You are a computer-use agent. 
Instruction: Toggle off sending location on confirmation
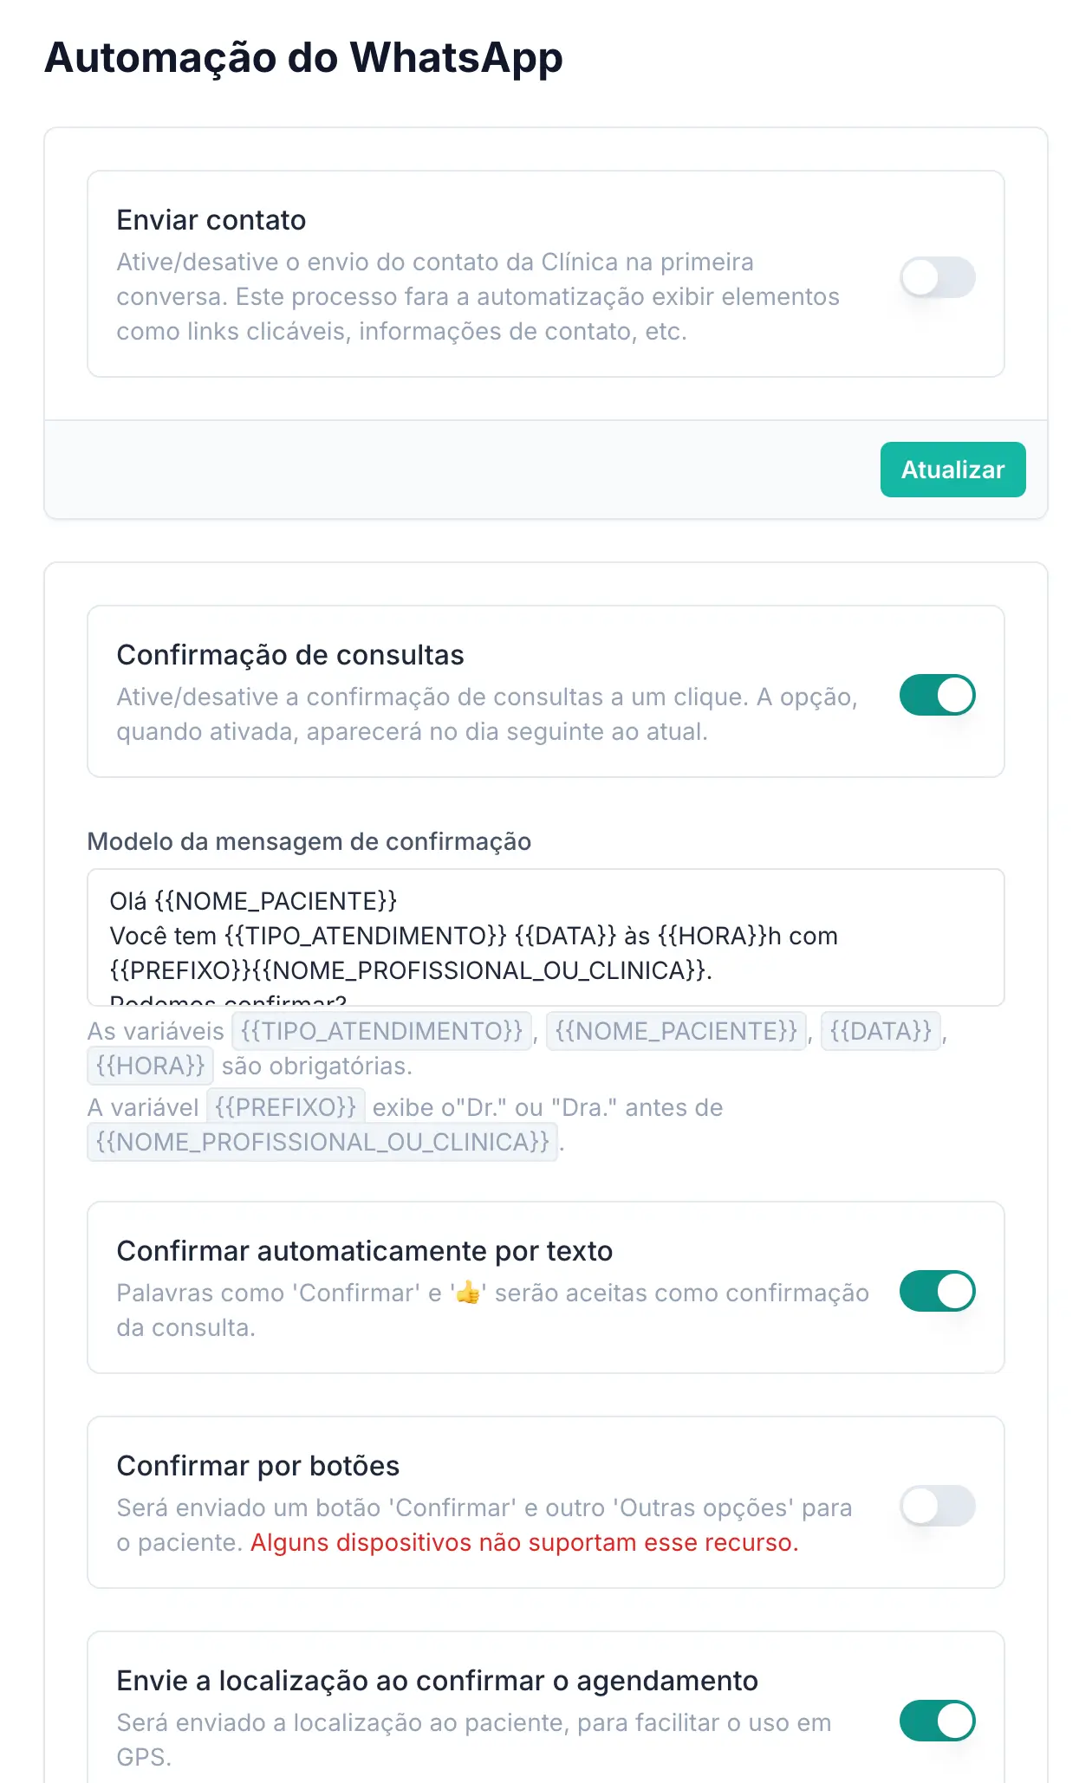point(937,1721)
